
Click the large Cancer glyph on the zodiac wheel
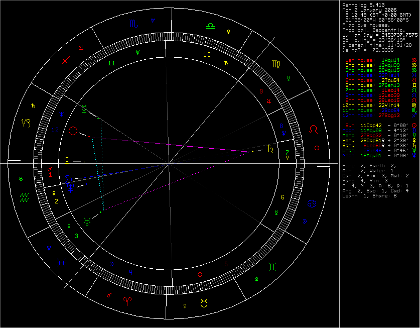click(312, 204)
